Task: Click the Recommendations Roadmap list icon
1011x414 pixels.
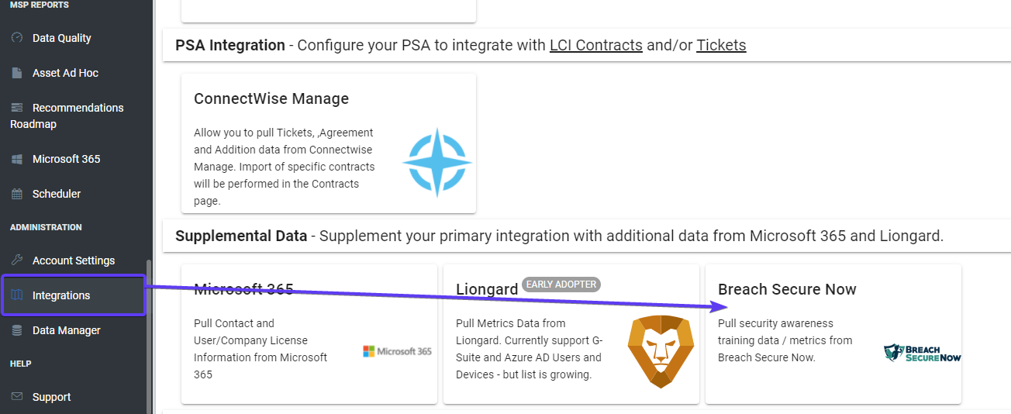Action: pos(17,108)
